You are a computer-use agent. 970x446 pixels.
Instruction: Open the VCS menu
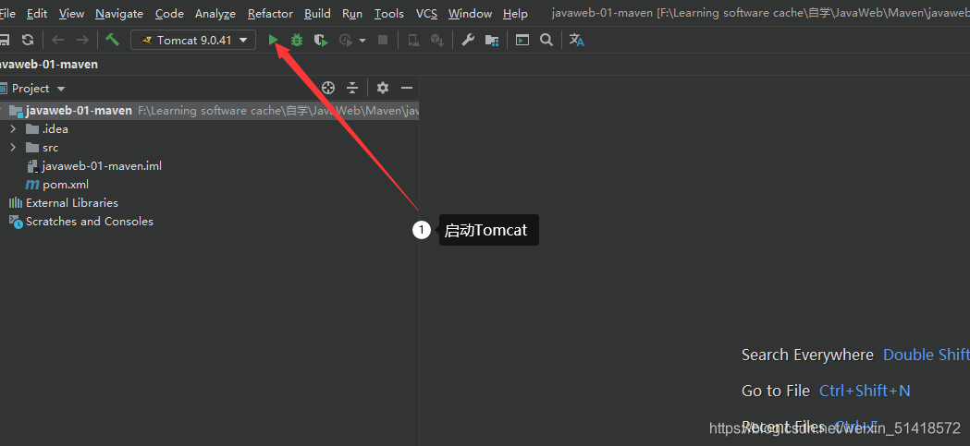[x=426, y=13]
